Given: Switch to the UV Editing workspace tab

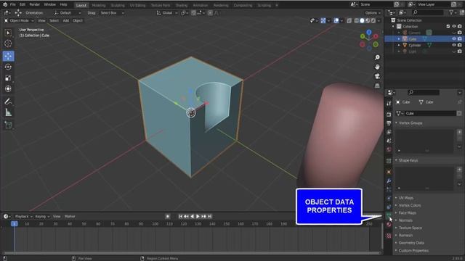Looking at the screenshot, I should click(x=137, y=5).
